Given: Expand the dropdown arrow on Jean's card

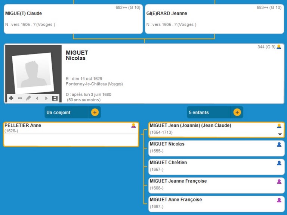Looking at the screenshot, I should (279, 134).
